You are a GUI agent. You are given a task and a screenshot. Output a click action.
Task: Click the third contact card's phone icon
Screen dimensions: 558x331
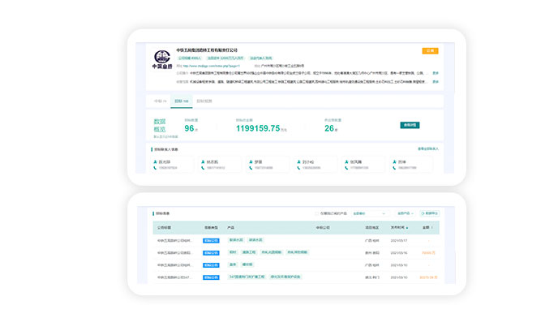click(x=251, y=168)
